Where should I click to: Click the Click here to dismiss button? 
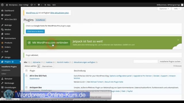[x=35, y=31]
